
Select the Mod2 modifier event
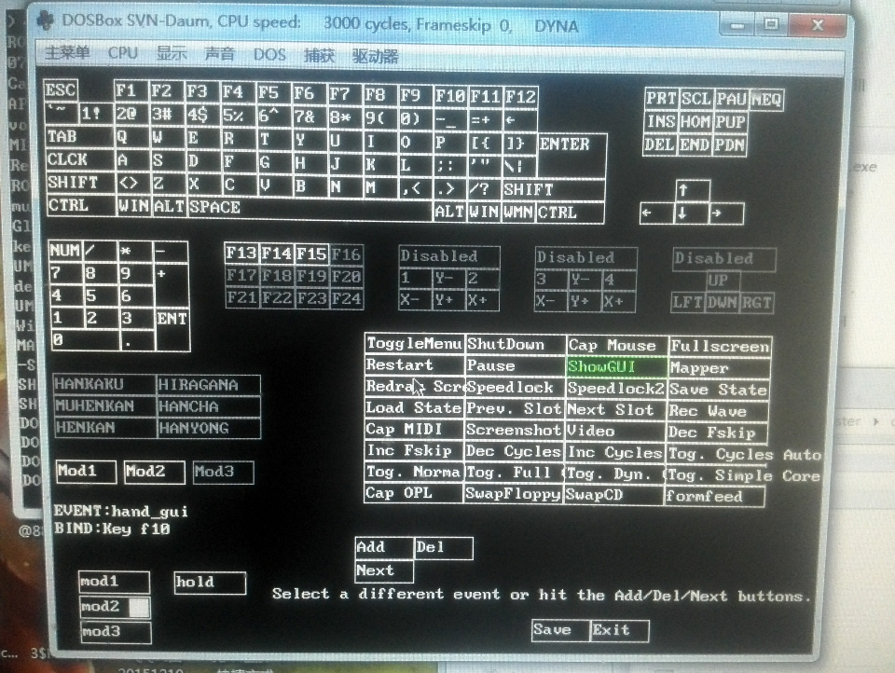pyautogui.click(x=155, y=472)
